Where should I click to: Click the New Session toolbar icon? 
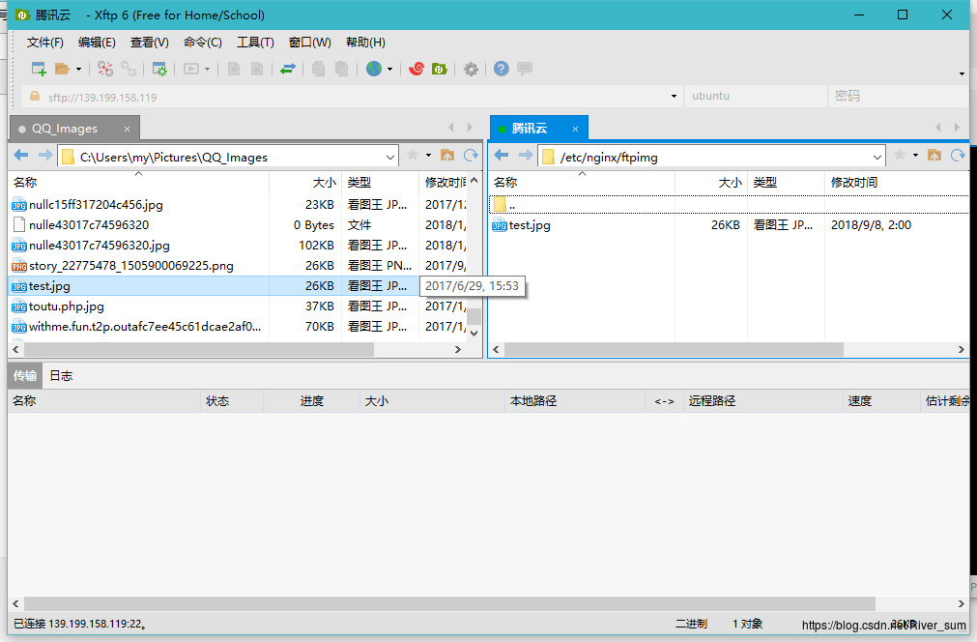39,69
